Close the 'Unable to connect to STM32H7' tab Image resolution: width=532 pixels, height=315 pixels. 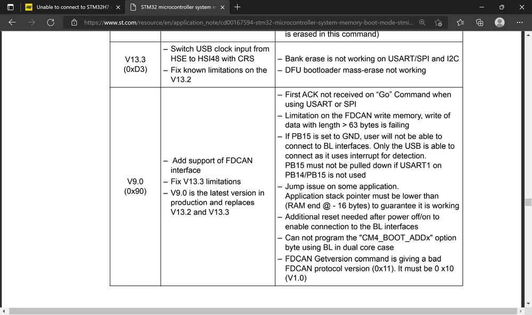[x=118, y=7]
